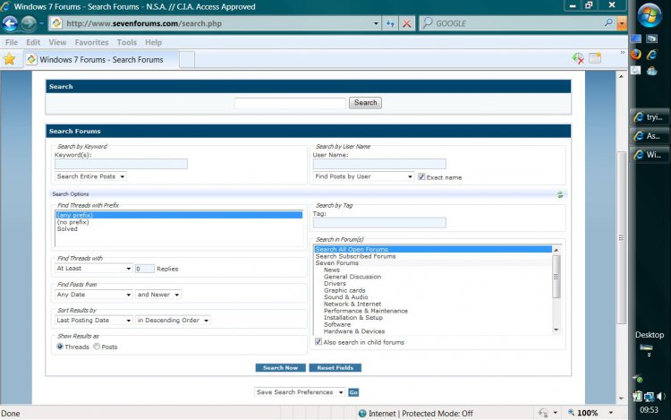Image resolution: width=671 pixels, height=420 pixels.
Task: Click the red Stop loading X icon
Action: click(407, 23)
